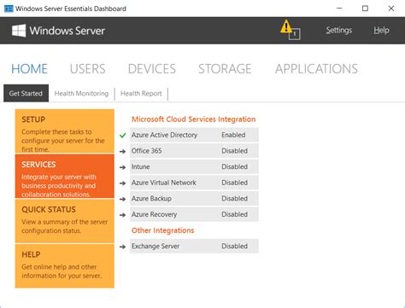
Task: Click the arrow beside Azure Virtual Network
Action: click(x=123, y=183)
